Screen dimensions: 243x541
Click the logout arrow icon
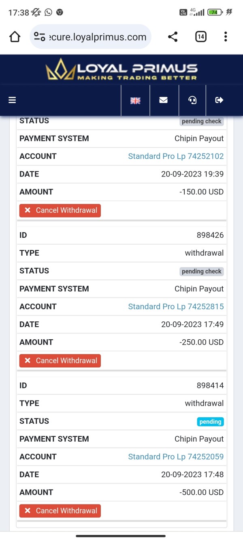point(220,100)
